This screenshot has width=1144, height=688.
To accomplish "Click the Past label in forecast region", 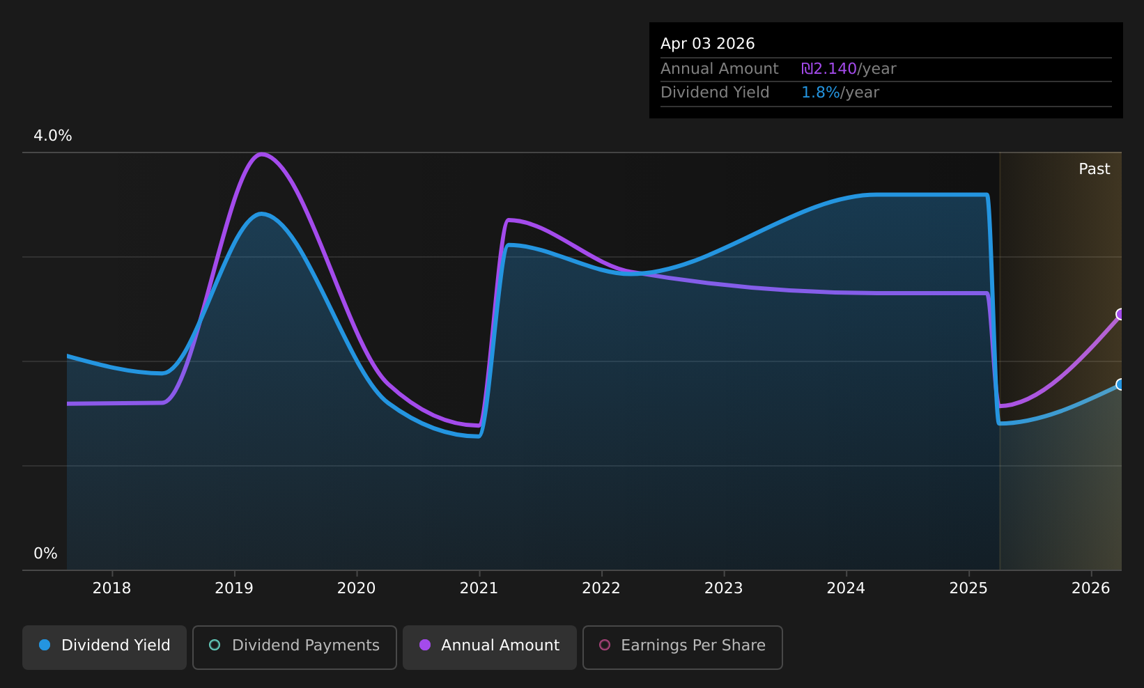I will coord(1095,169).
